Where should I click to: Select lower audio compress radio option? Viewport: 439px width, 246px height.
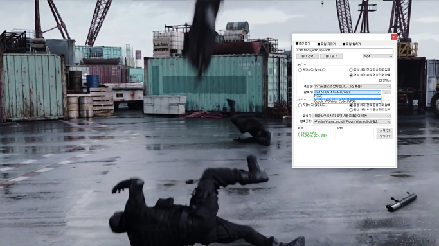[351, 110]
